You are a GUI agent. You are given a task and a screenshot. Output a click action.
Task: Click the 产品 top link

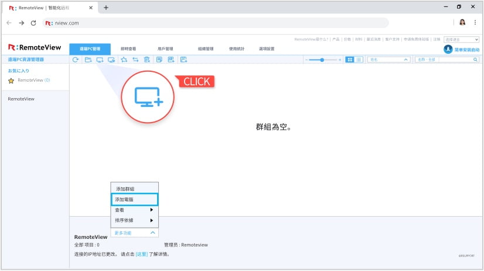pyautogui.click(x=336, y=39)
